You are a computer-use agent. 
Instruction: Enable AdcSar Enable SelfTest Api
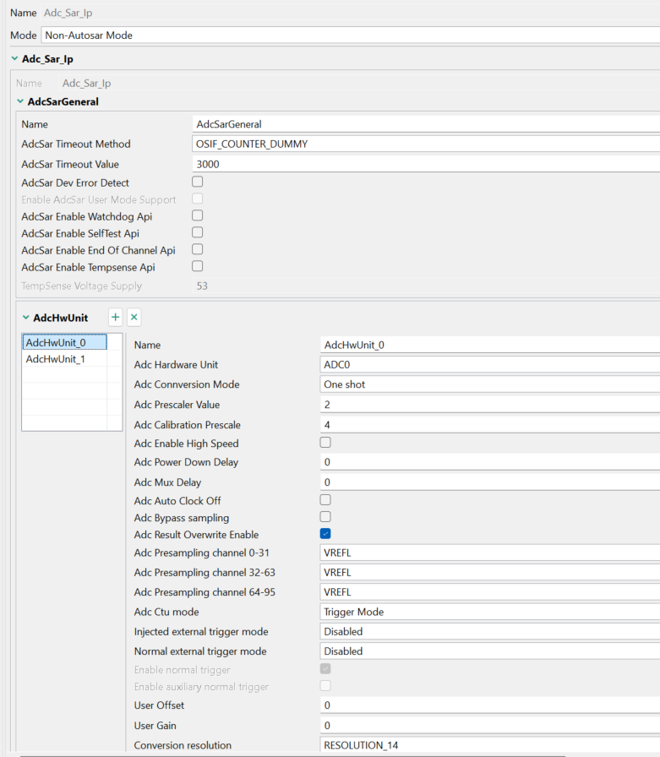pyautogui.click(x=198, y=232)
